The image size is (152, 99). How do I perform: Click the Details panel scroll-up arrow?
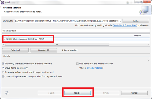coord(148,60)
